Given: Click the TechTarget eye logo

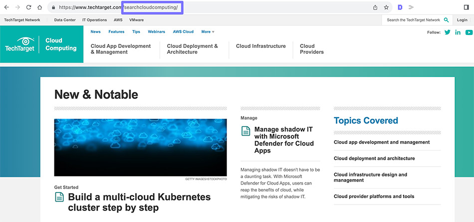Looking at the screenshot, I should pyautogui.click(x=19, y=44).
